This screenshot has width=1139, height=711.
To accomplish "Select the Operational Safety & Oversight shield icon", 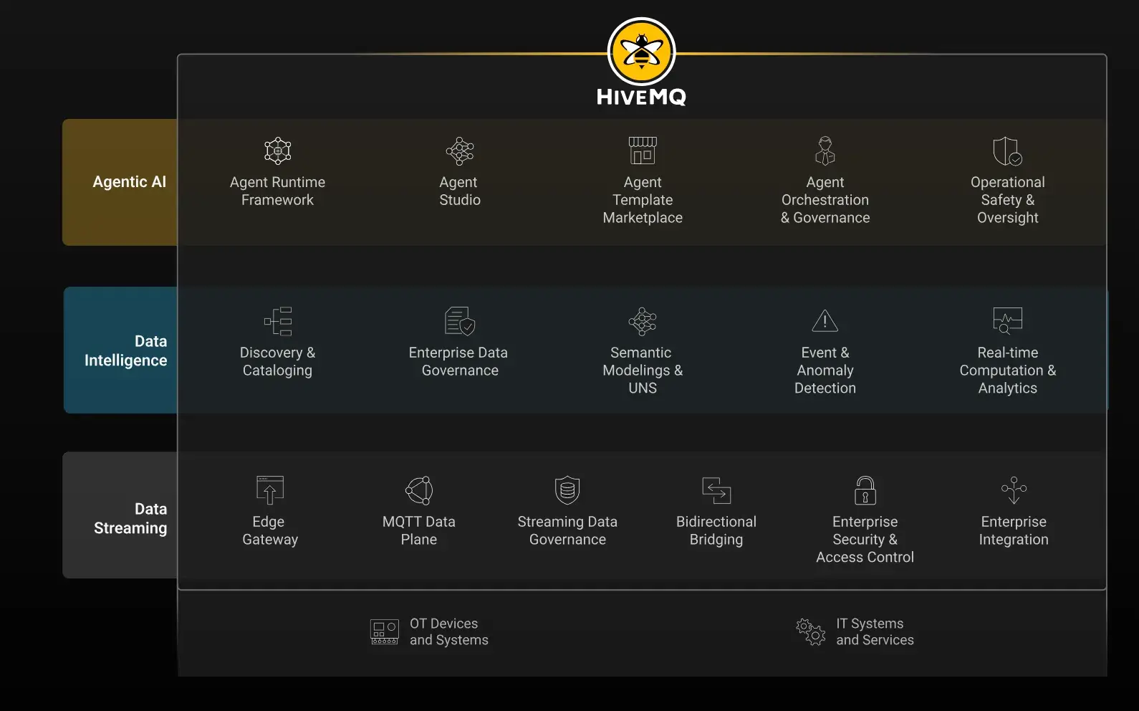I will [1007, 151].
